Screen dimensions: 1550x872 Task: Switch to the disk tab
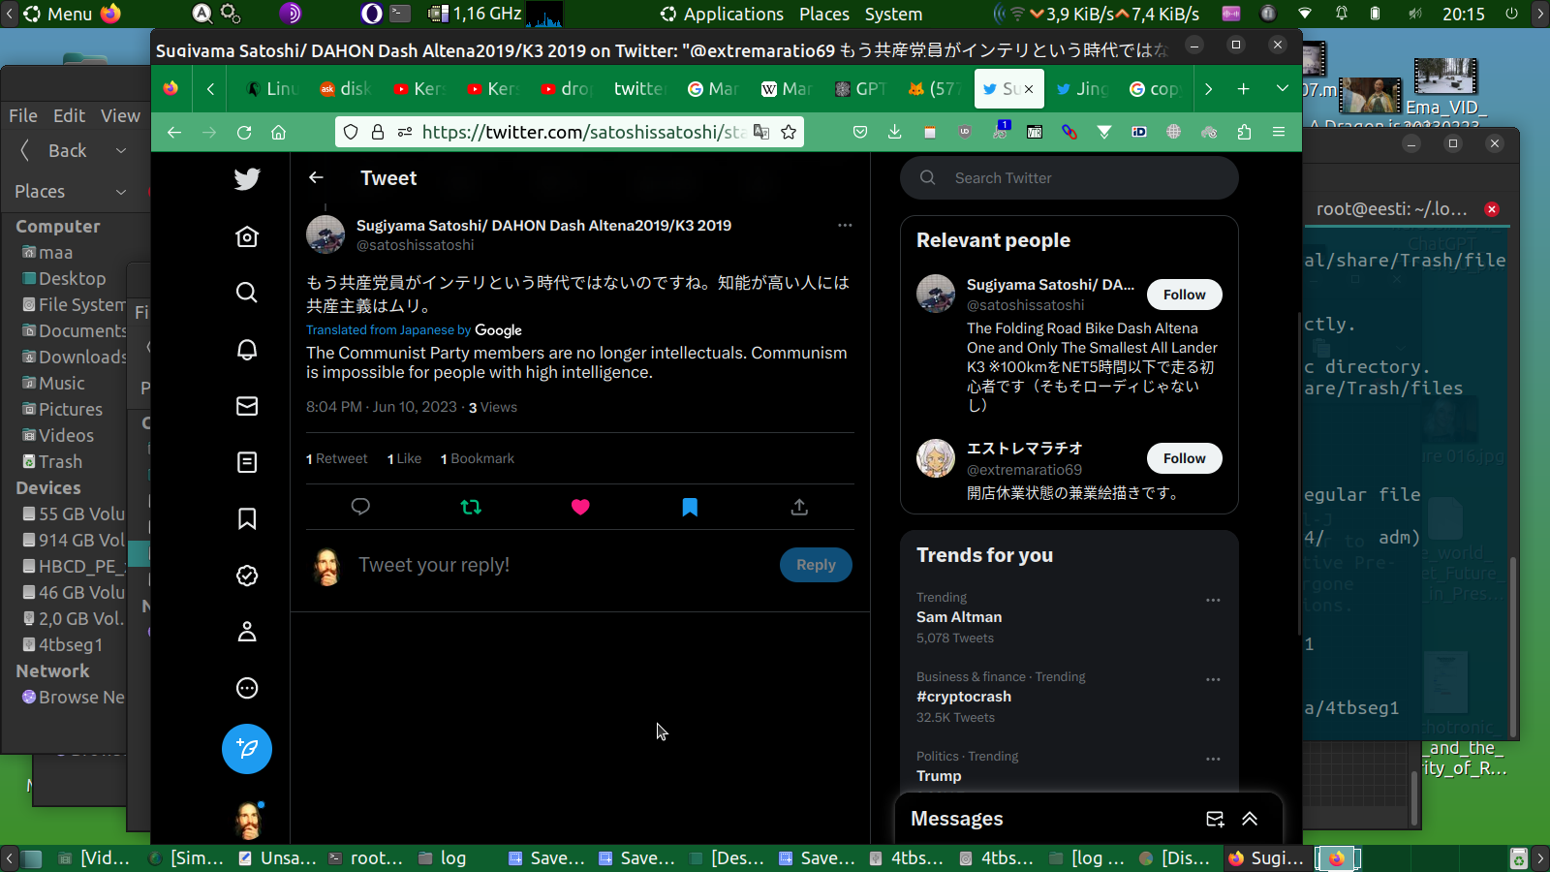(346, 88)
